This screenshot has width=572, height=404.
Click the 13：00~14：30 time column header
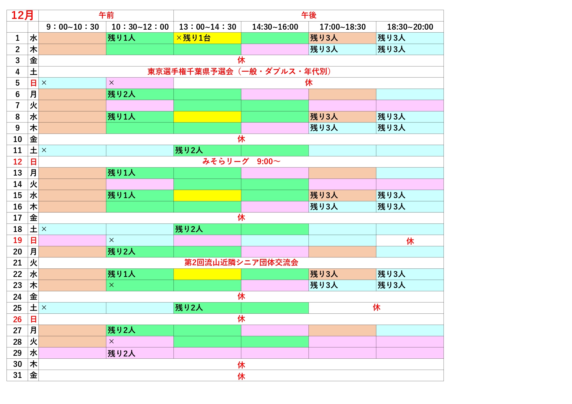coord(207,27)
